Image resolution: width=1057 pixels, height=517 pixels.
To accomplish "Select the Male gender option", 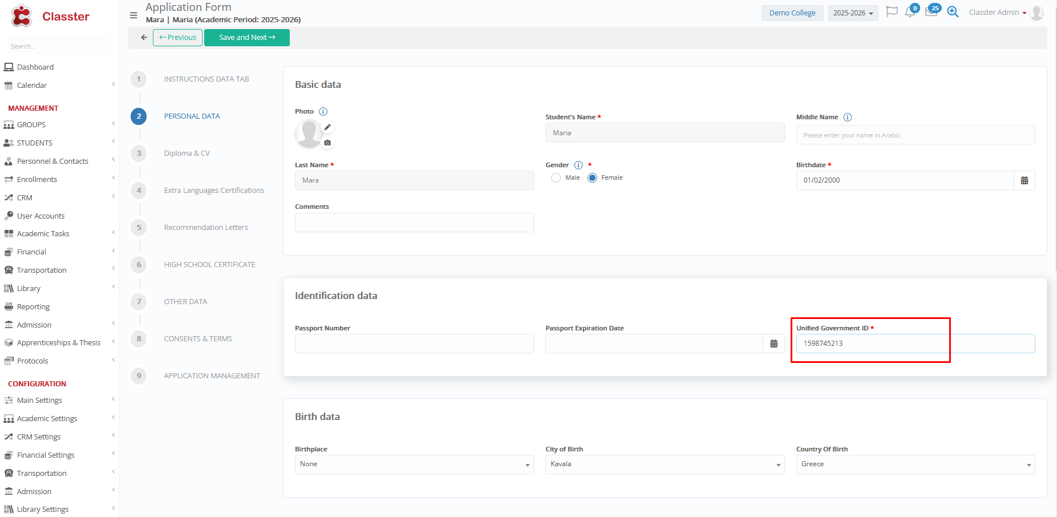I will [556, 178].
